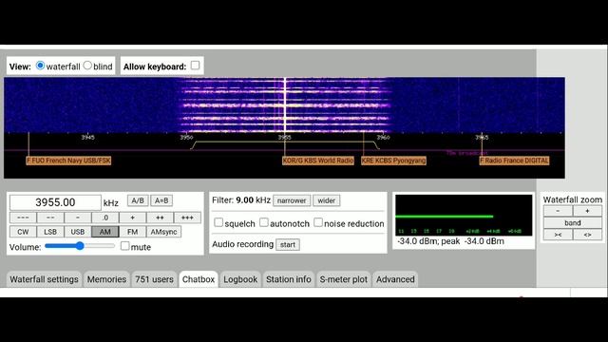Viewport: 608px width, 342px height.
Task: Click the A/B VFO button
Action: (x=138, y=200)
